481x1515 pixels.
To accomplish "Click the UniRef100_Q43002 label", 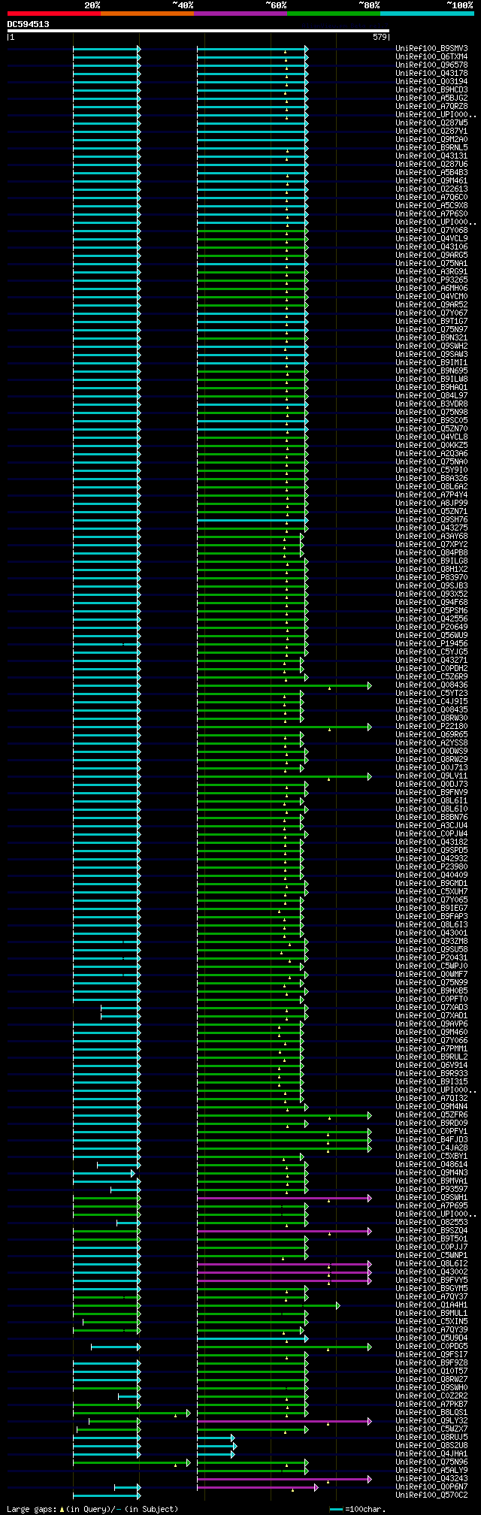I will (431, 1272).
